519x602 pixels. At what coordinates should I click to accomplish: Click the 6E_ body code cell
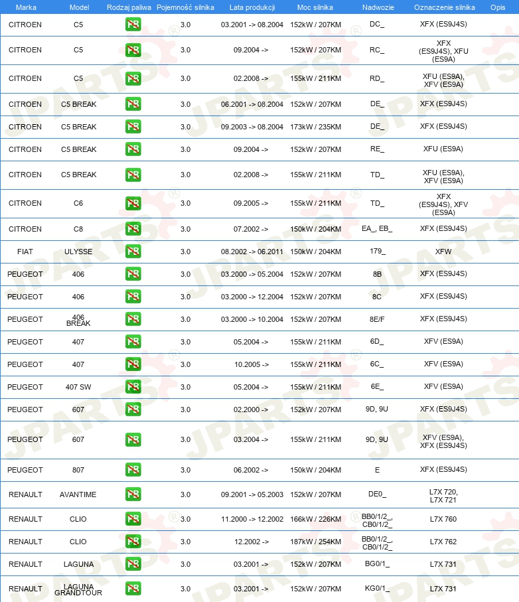click(x=377, y=386)
